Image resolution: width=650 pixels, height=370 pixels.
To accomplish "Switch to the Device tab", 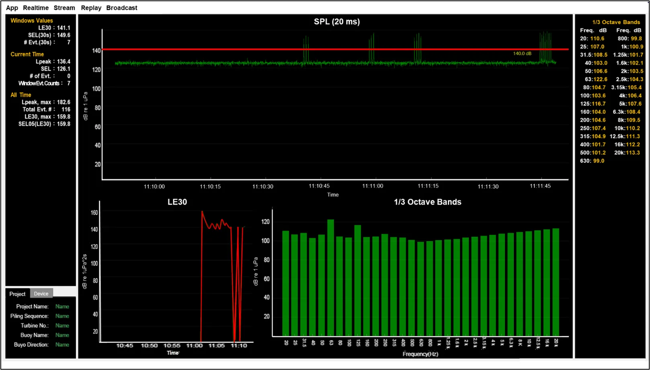I will (x=41, y=294).
